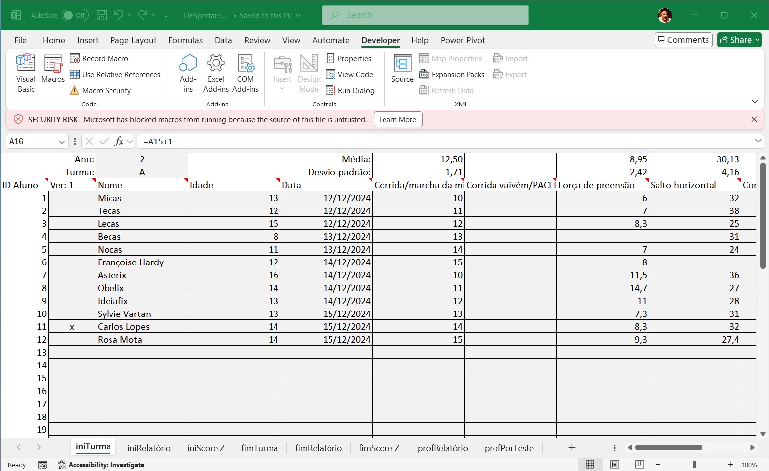Select the cell with name Françoise Hardy
This screenshot has width=769, height=471.
click(142, 262)
